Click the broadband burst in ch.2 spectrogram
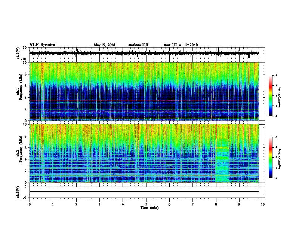 (222, 164)
